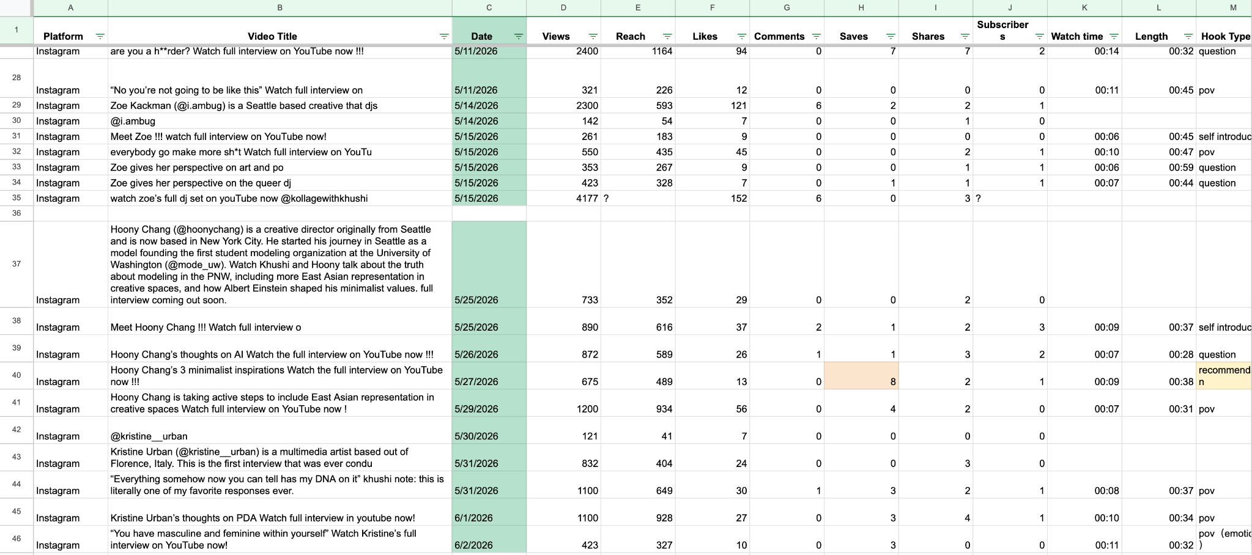The width and height of the screenshot is (1252, 555).
Task: Select row 36 header
Action: coord(17,213)
